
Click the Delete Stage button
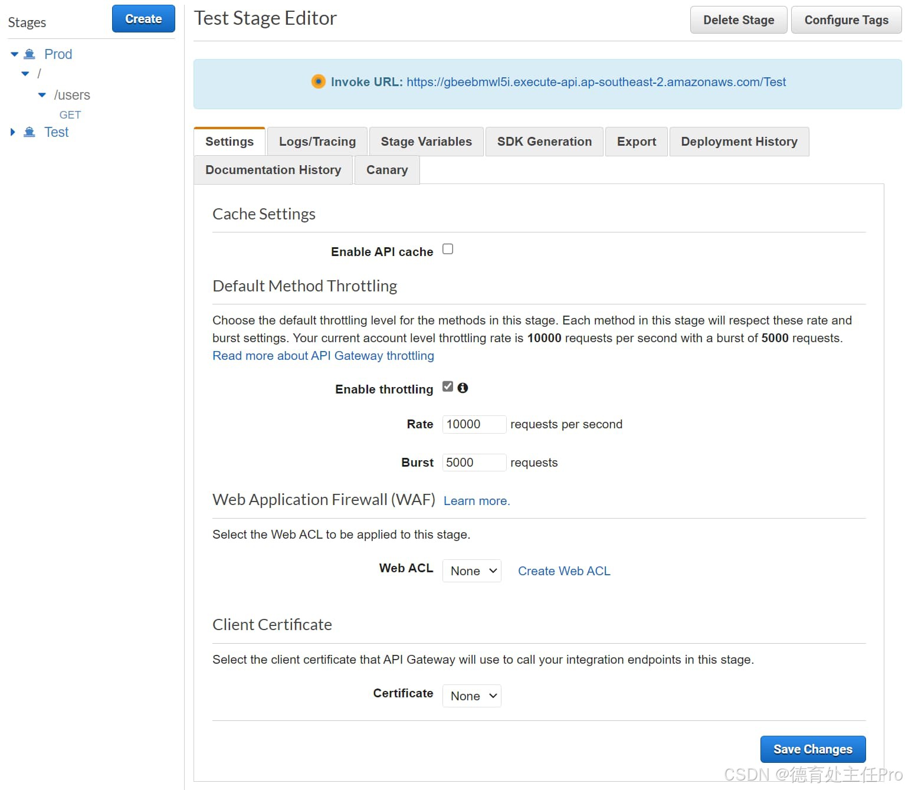pyautogui.click(x=739, y=20)
